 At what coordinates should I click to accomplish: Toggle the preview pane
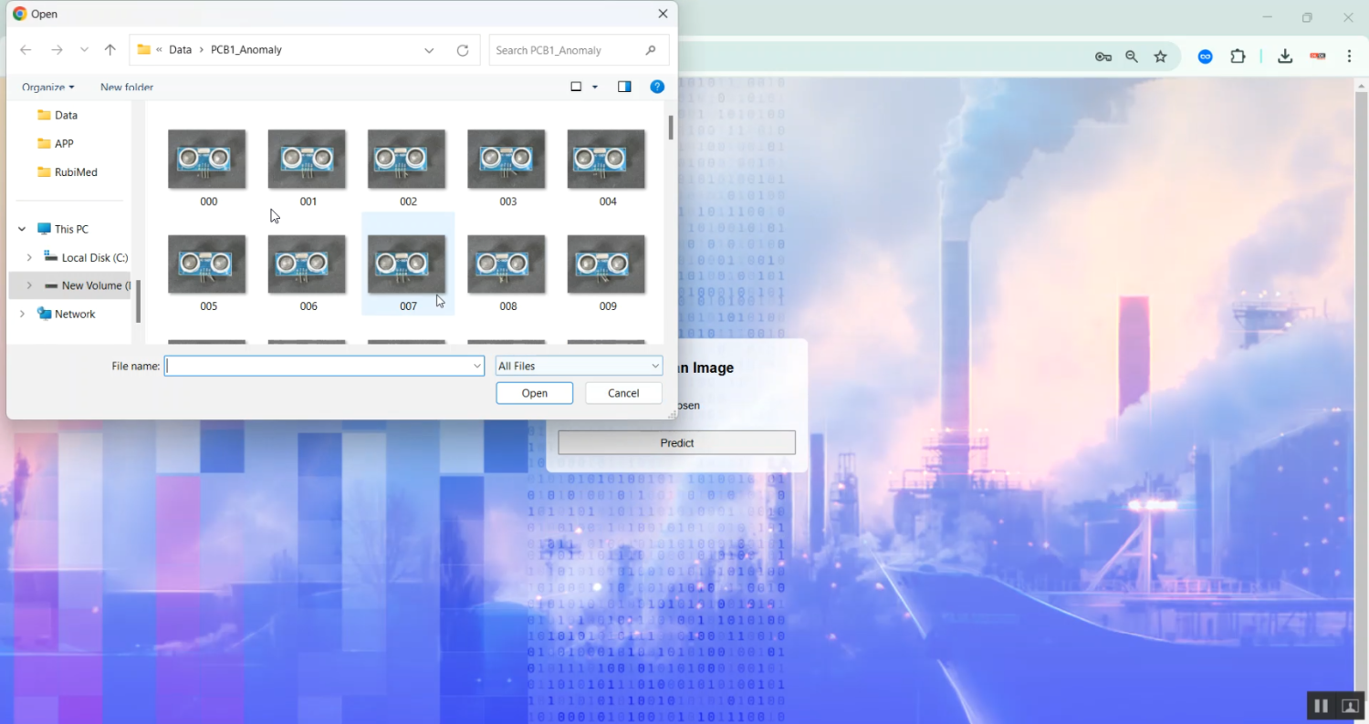click(624, 87)
